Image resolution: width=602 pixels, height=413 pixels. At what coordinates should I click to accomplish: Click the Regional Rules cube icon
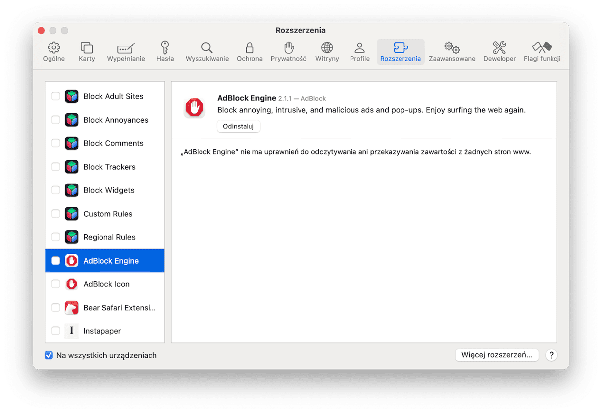pyautogui.click(x=72, y=237)
